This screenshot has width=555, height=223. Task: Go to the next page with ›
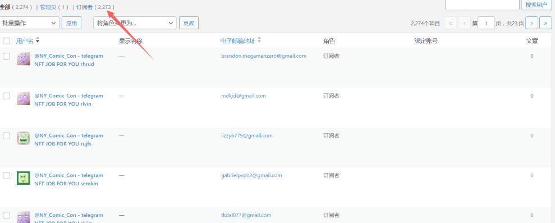click(531, 24)
